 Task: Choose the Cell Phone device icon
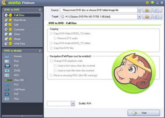click(7, 89)
